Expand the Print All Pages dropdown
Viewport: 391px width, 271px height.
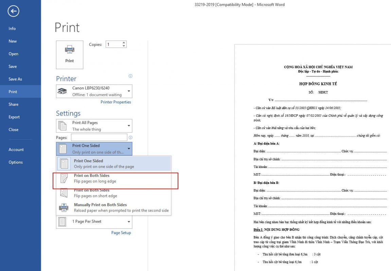(x=94, y=126)
